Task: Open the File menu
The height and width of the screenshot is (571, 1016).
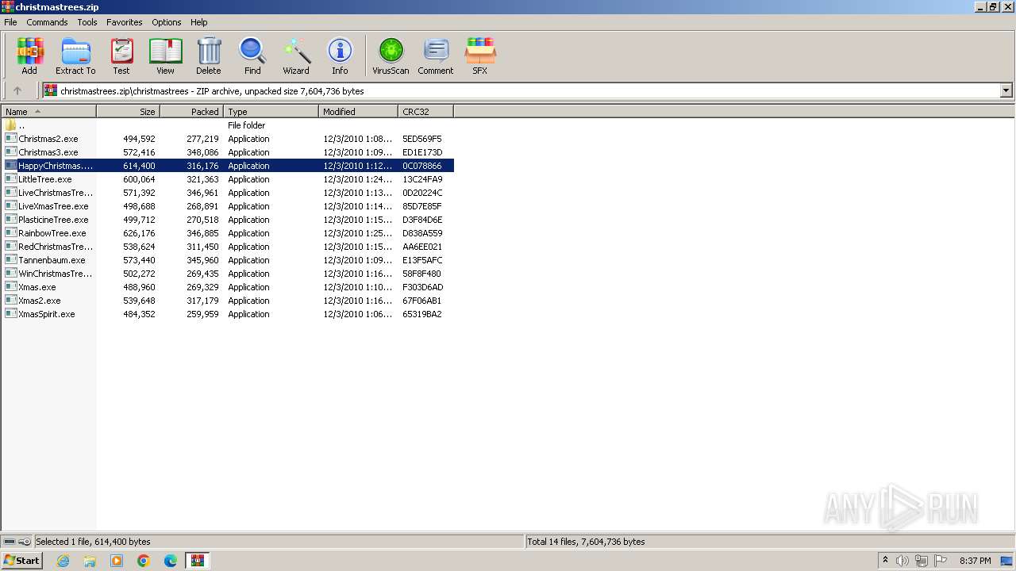Action: click(10, 22)
